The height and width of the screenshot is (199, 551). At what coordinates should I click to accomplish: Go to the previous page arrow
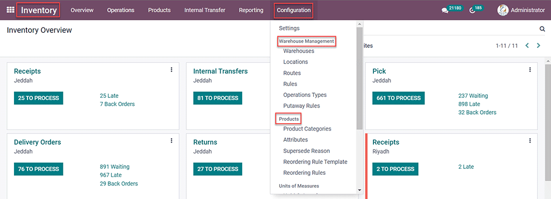527,46
